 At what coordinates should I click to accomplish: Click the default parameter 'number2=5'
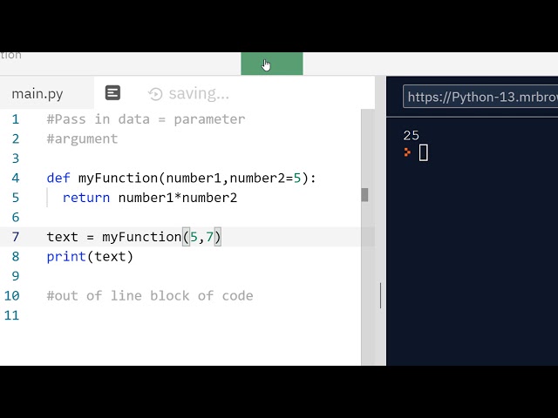[265, 178]
